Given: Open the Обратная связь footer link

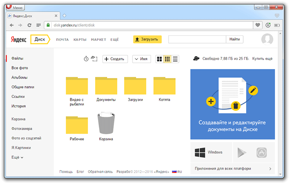Looking at the screenshot, I should tap(100, 172).
